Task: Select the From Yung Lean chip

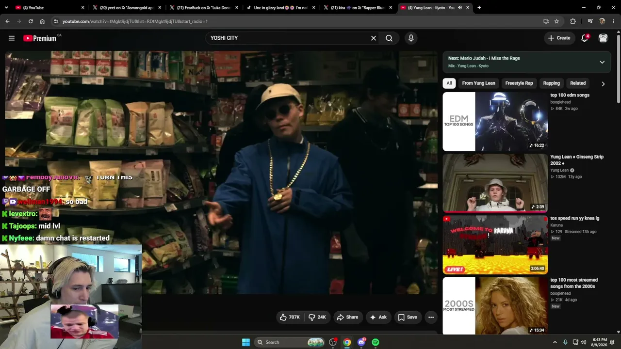Action: (478, 83)
